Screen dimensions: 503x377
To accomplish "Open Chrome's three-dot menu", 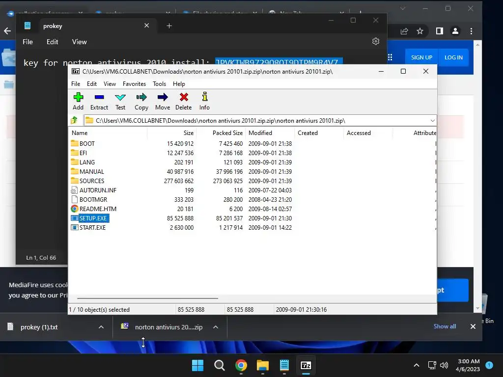I will 471,31.
